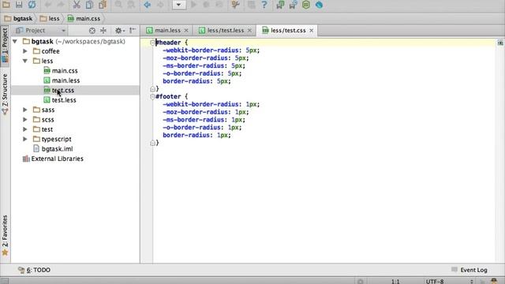Screen dimensions: 505x284
Task: Select test.css in project tree
Action: (59, 91)
